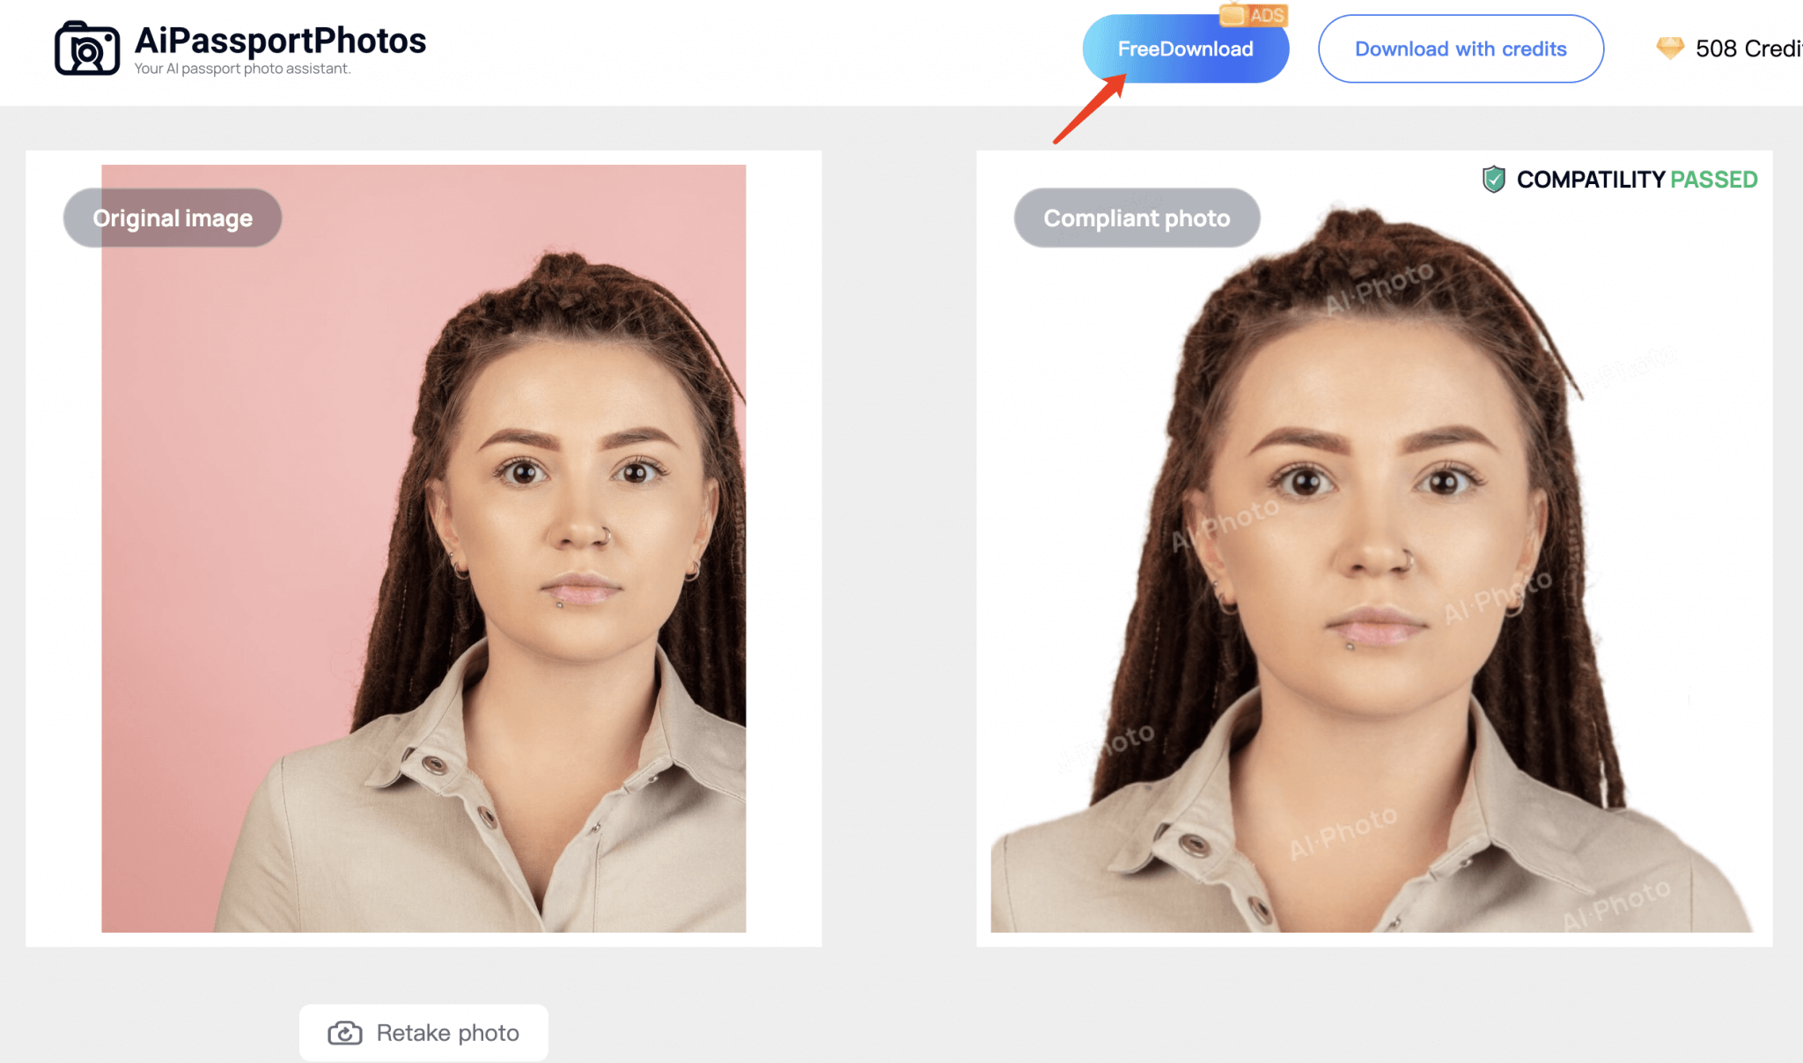1803x1063 pixels.
Task: Open the AiPassportPhotos brand name link
Action: pos(280,41)
